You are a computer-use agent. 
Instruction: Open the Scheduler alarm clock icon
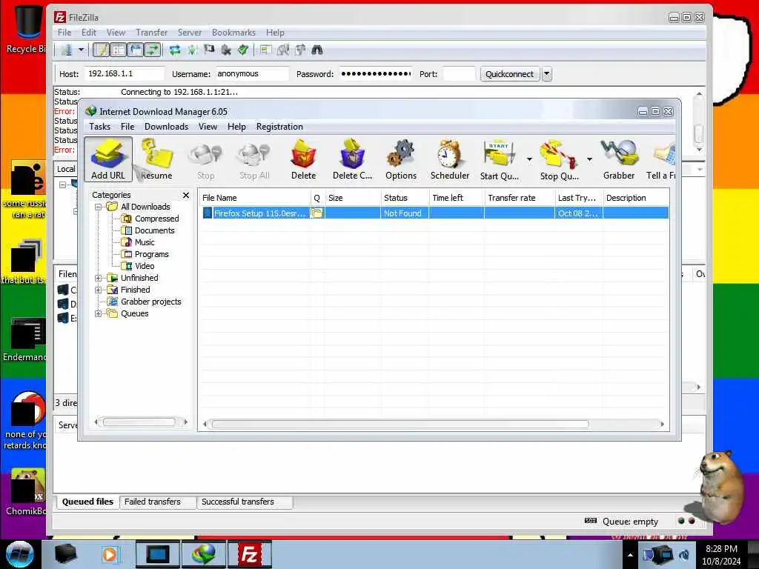click(x=450, y=159)
